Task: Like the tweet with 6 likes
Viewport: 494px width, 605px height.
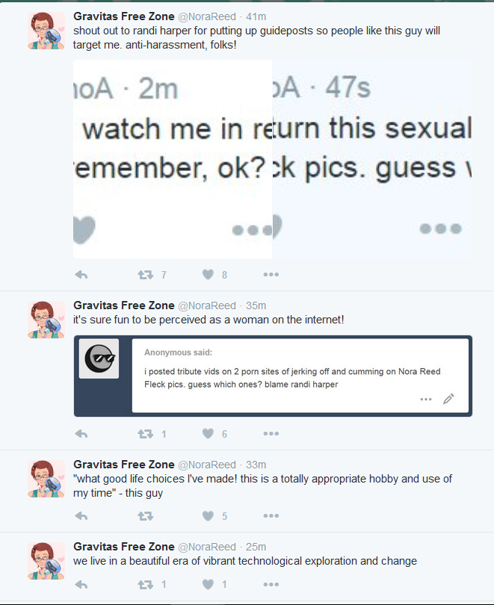Action: click(x=208, y=433)
